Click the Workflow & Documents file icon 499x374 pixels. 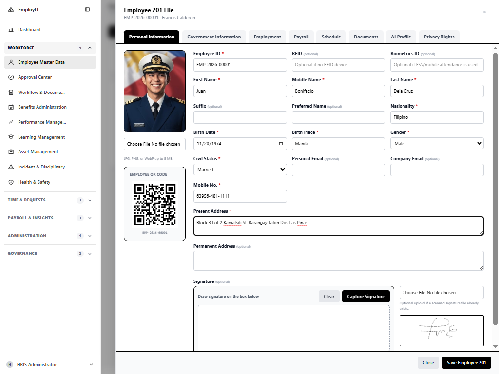11,92
